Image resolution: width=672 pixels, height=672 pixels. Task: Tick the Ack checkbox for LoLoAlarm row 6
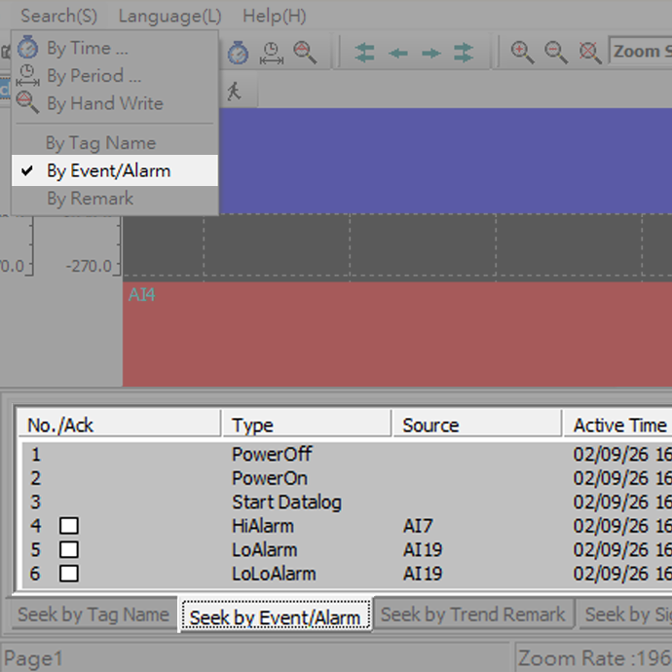coord(69,574)
